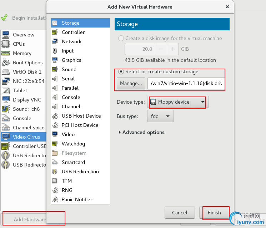This screenshot has width=266, height=228.
Task: Choose the Smartcard icon
Action: coord(55,162)
